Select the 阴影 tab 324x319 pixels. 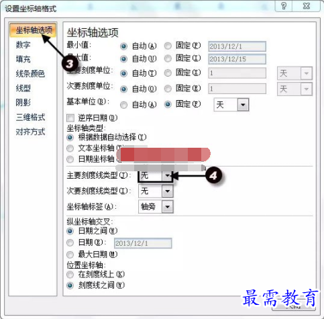coord(23,103)
